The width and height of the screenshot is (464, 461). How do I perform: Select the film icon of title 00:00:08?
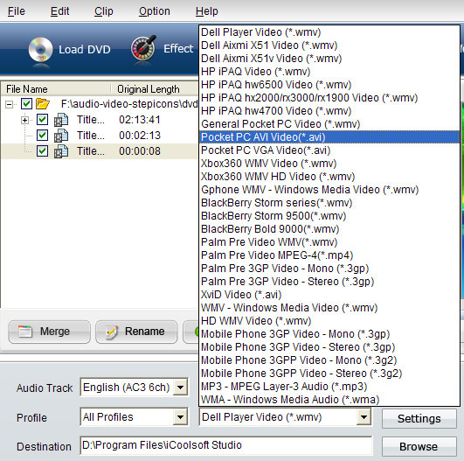(61, 151)
